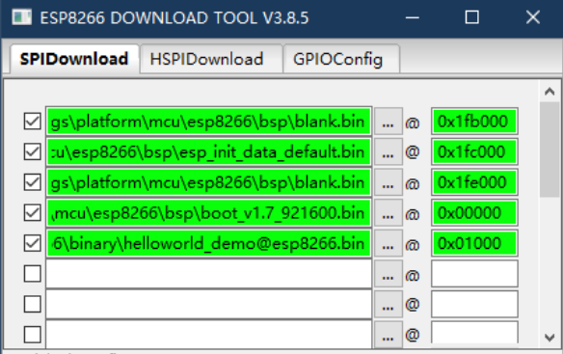Browse to replace boot_v1.7_921600.bin
Screen dimensions: 563x354
click(x=389, y=213)
